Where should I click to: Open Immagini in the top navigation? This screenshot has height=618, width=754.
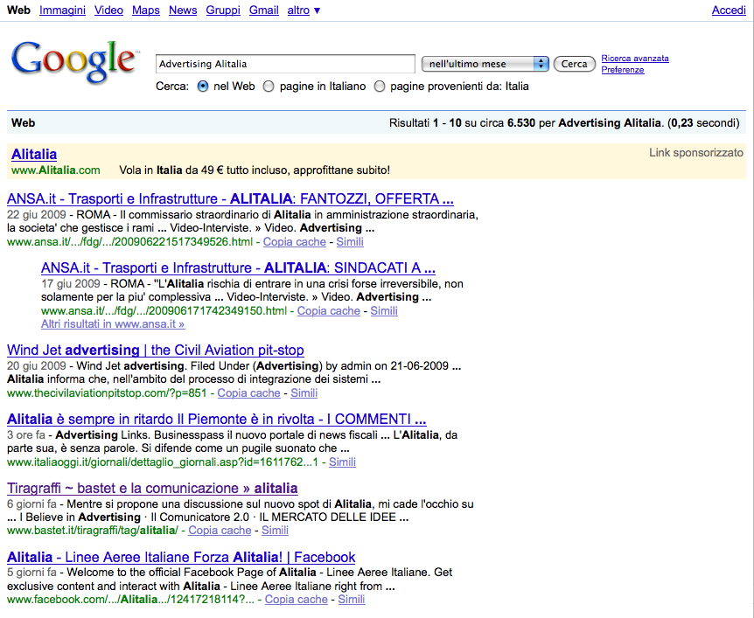coord(62,10)
